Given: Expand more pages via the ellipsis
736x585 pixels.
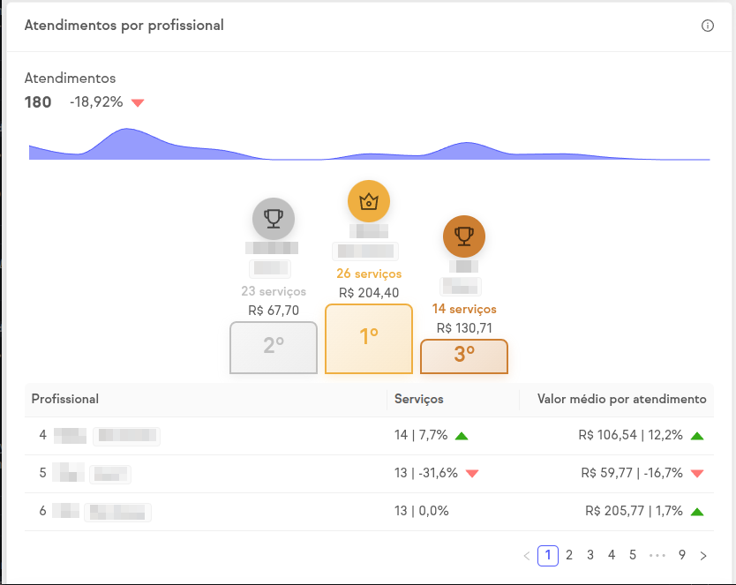Looking at the screenshot, I should tap(657, 556).
